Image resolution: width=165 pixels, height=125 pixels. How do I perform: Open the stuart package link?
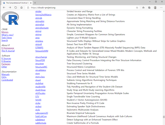pyautogui.click(x=38, y=80)
